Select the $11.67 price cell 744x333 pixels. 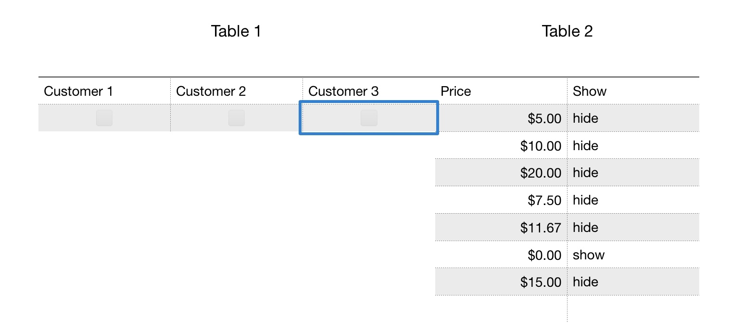pyautogui.click(x=501, y=227)
